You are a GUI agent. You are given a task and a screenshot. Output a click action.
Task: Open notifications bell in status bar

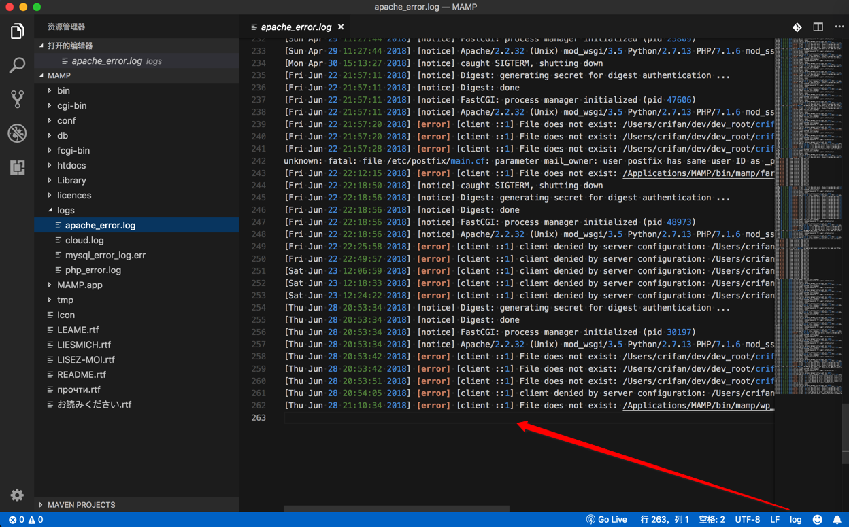837,520
